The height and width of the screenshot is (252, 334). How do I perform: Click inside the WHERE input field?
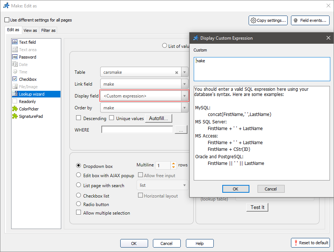click(137, 130)
